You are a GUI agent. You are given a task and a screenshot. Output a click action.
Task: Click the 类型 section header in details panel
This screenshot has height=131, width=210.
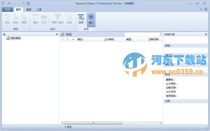point(185,46)
